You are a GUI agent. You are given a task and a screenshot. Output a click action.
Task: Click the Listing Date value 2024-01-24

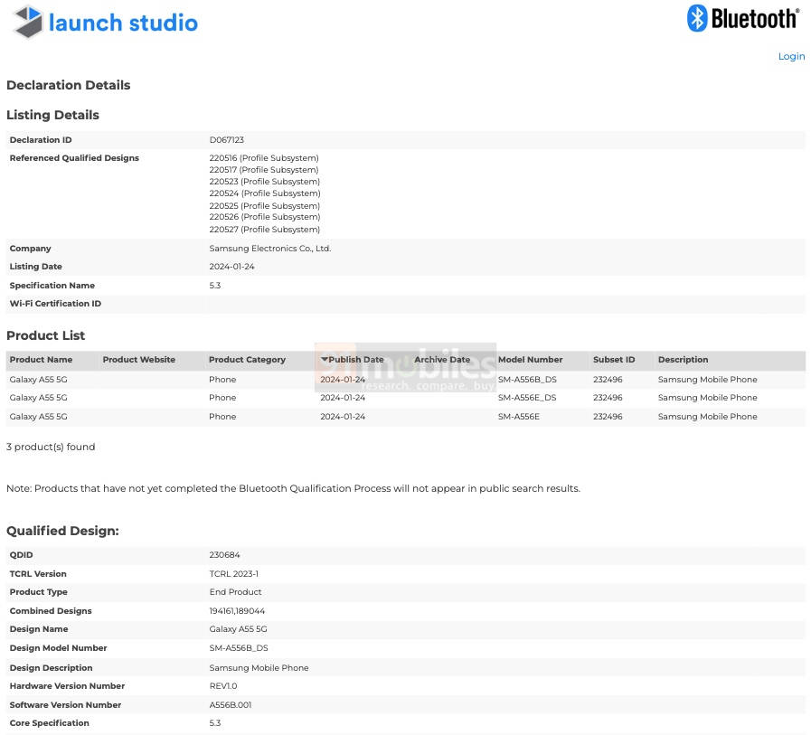[231, 267]
